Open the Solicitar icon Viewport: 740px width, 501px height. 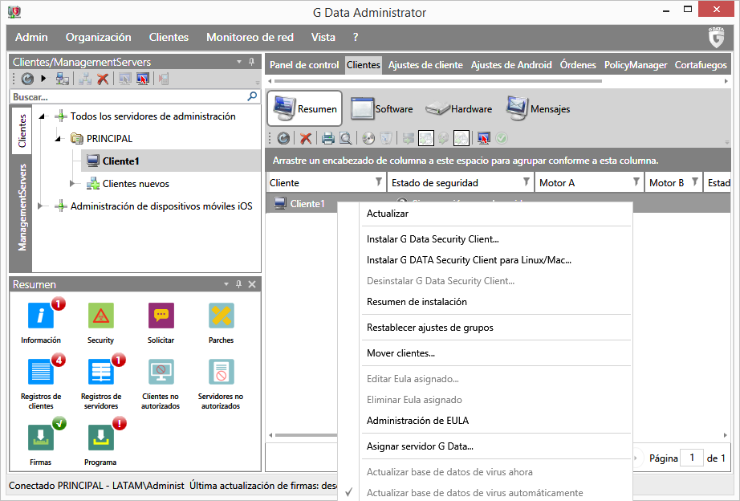pyautogui.click(x=161, y=316)
